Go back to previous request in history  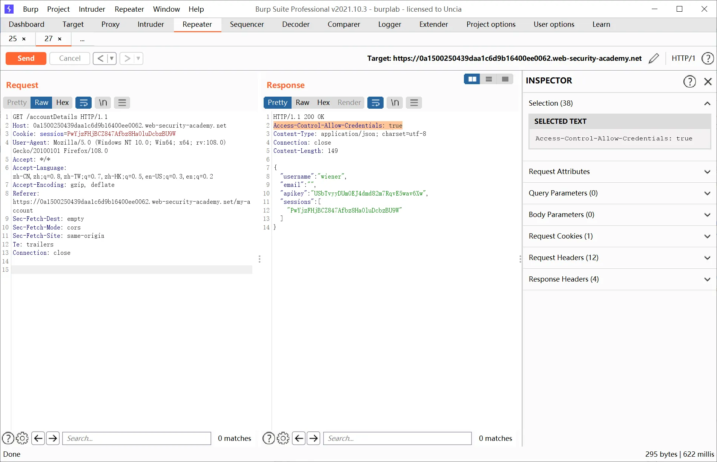pos(100,58)
